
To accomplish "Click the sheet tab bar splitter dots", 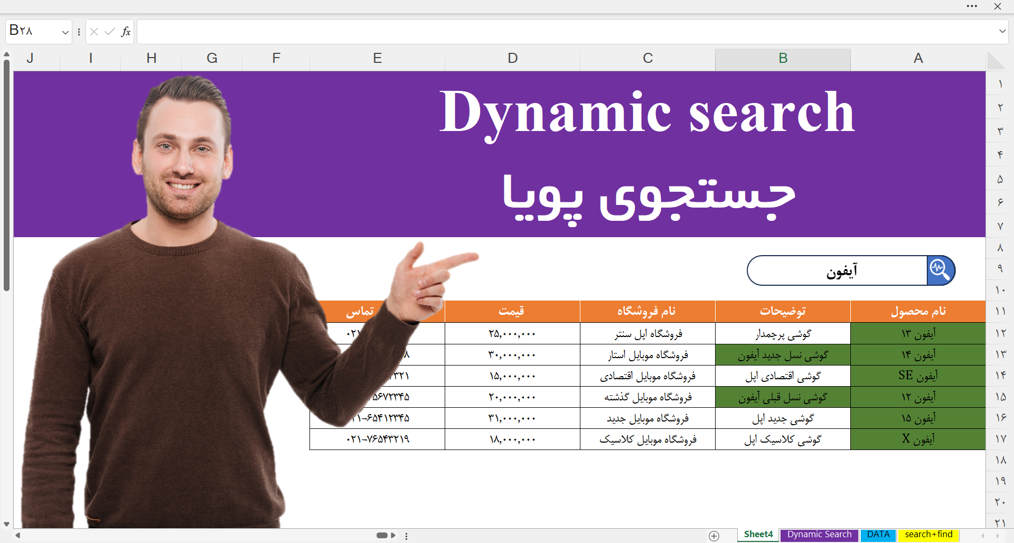I will pyautogui.click(x=406, y=536).
